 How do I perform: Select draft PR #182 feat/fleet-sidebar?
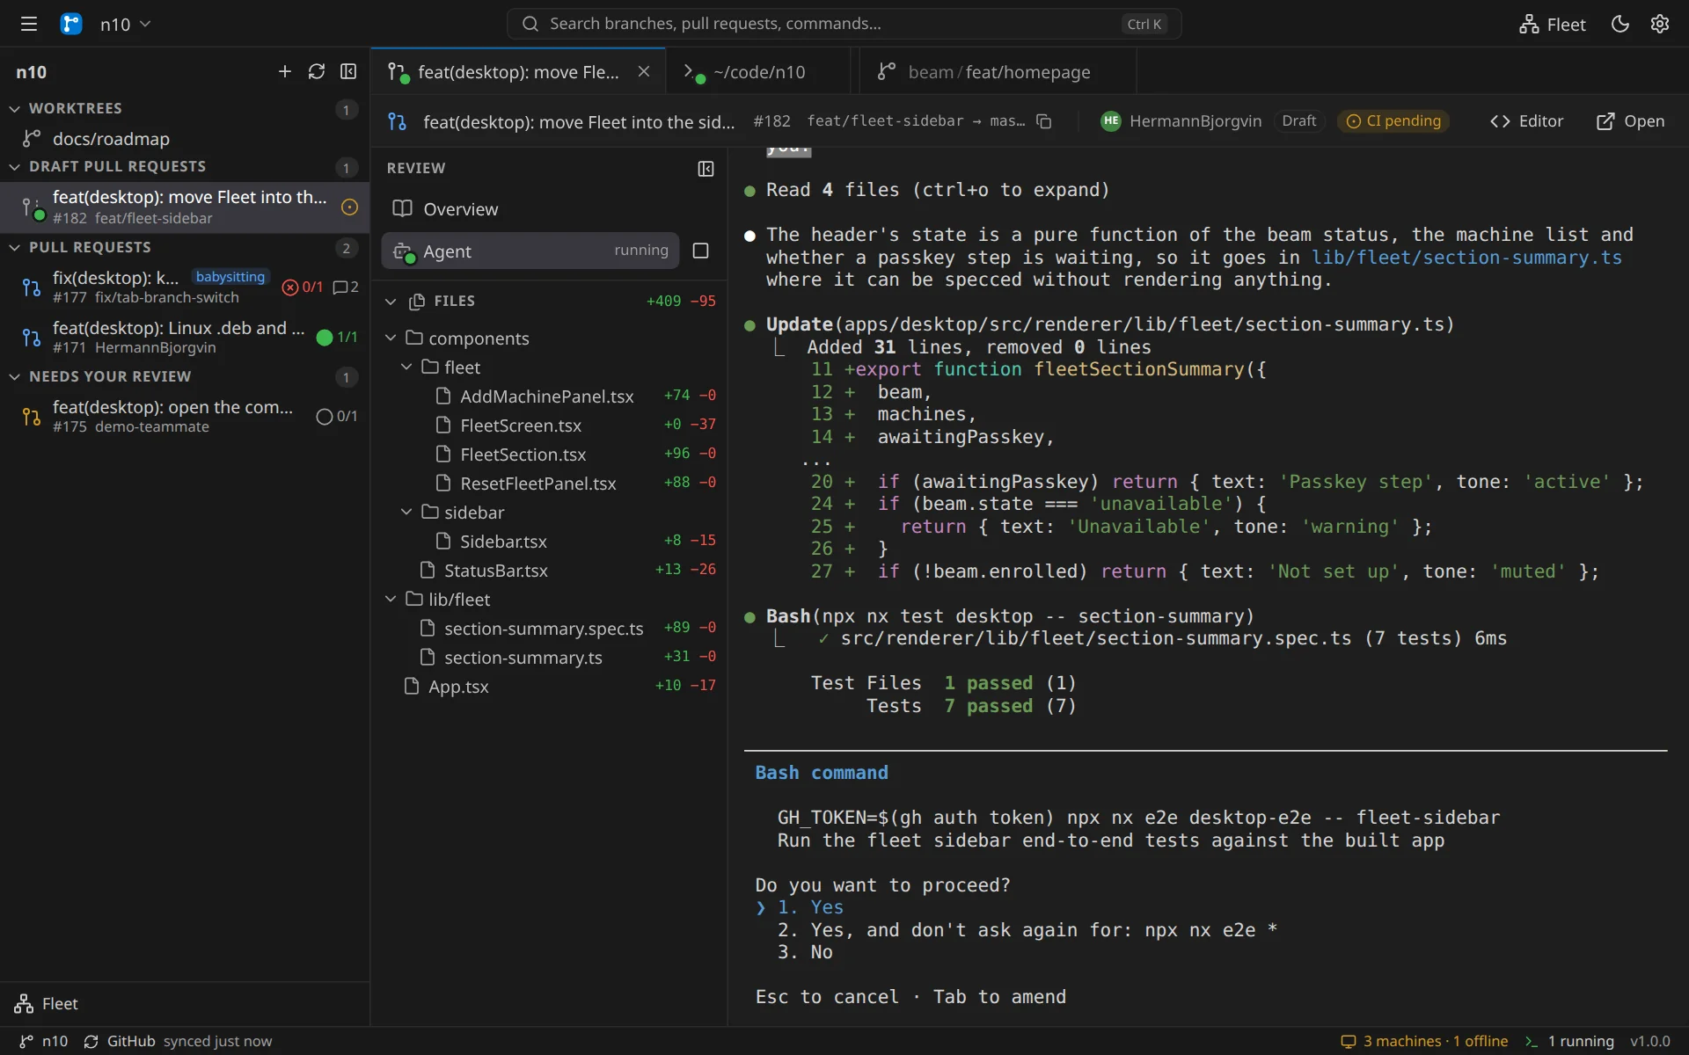[185, 207]
